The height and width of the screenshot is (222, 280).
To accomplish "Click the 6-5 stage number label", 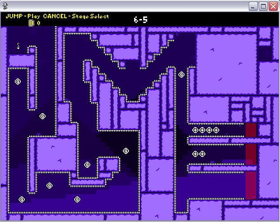I will click(141, 20).
